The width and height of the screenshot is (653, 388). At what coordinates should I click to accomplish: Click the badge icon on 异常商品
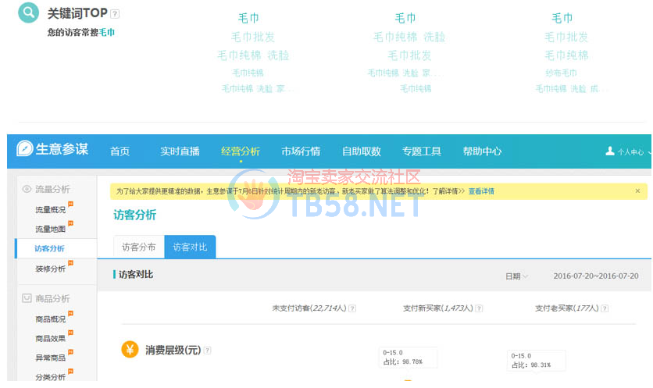point(71,352)
